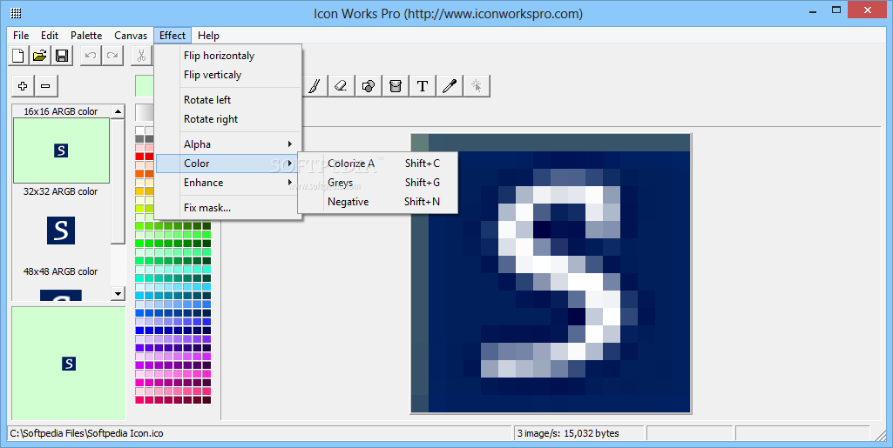Open the File menu

pyautogui.click(x=21, y=36)
